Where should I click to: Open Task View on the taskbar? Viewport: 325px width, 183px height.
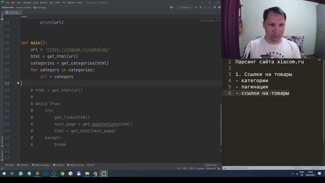pos(12,173)
